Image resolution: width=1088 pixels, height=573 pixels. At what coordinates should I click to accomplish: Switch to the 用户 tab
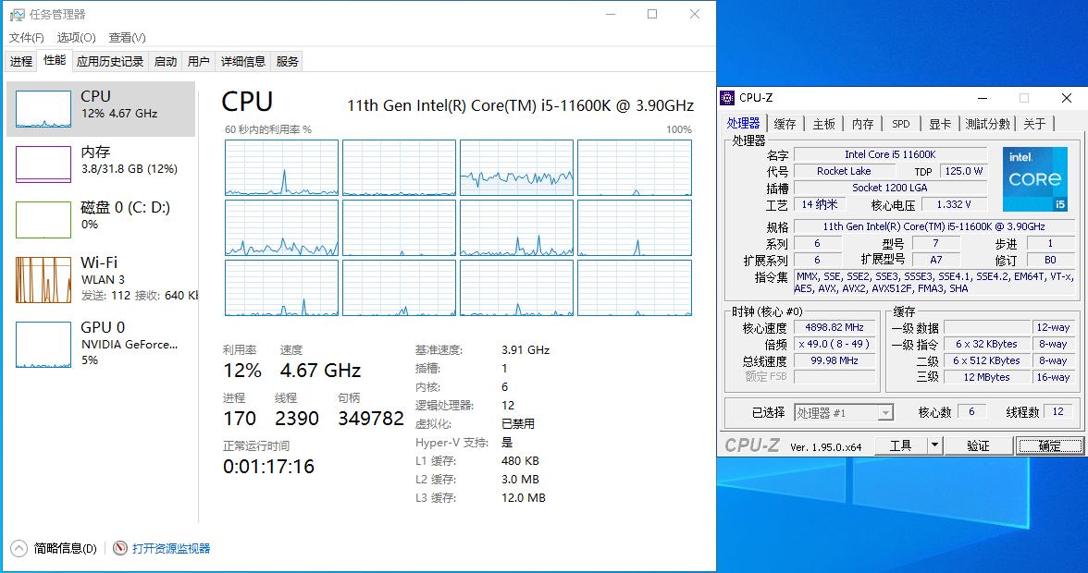(198, 62)
